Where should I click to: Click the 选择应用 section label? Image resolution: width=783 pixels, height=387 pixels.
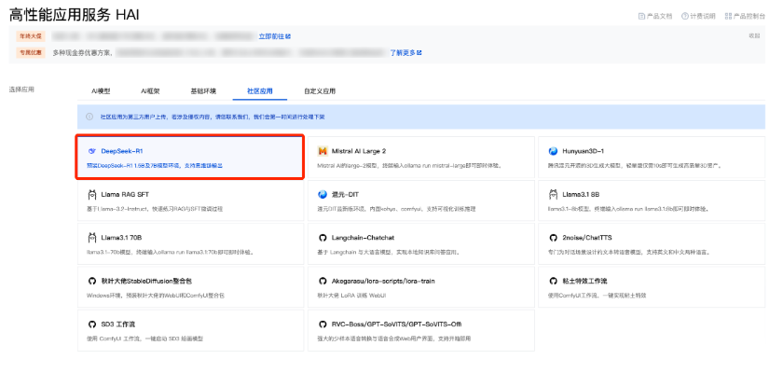coord(21,90)
